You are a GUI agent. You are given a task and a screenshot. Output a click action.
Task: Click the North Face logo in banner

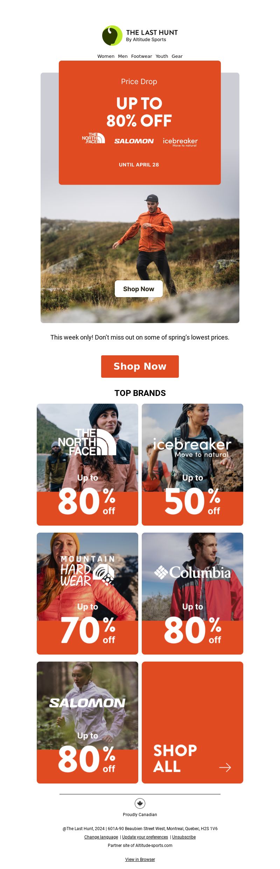click(x=93, y=138)
